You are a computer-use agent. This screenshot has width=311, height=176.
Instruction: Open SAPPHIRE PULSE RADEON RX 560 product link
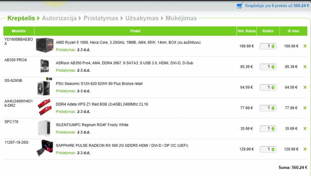click(122, 145)
